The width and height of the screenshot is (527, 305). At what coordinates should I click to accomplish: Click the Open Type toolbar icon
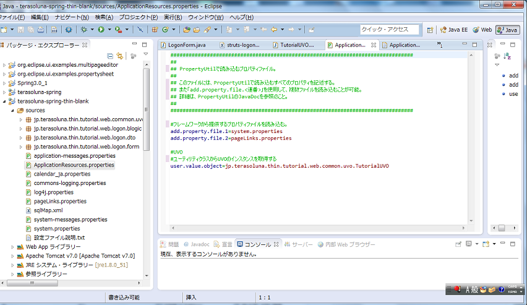click(187, 30)
